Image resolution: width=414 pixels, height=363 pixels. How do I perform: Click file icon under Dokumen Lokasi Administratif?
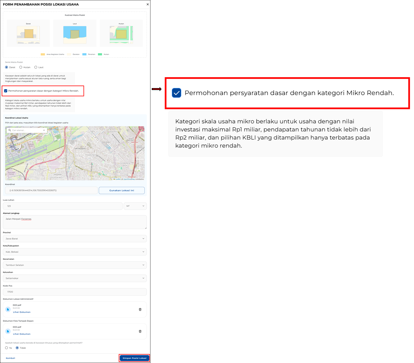8,309
